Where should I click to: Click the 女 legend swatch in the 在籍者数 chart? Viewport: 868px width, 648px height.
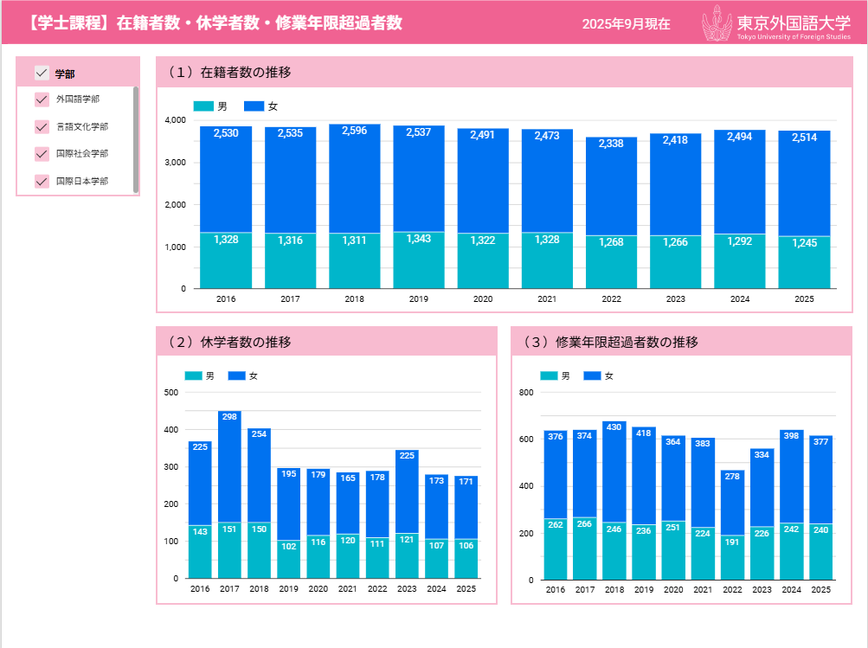click(254, 106)
